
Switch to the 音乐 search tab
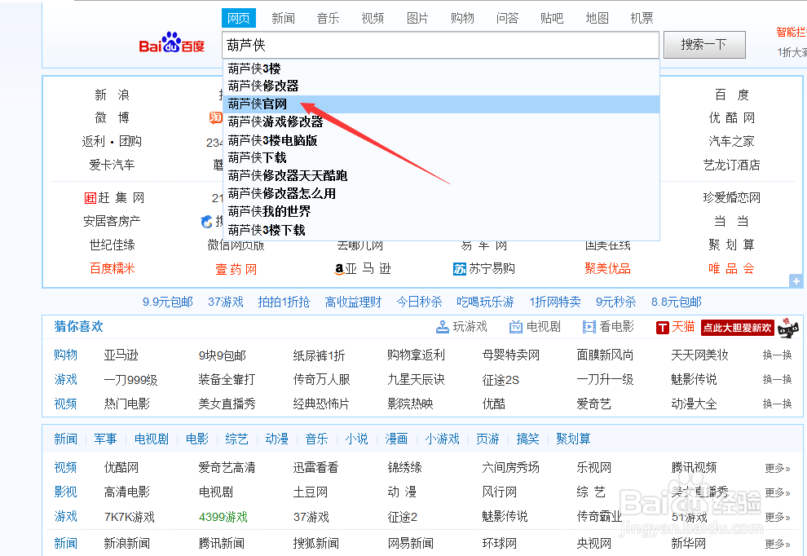pyautogui.click(x=329, y=18)
